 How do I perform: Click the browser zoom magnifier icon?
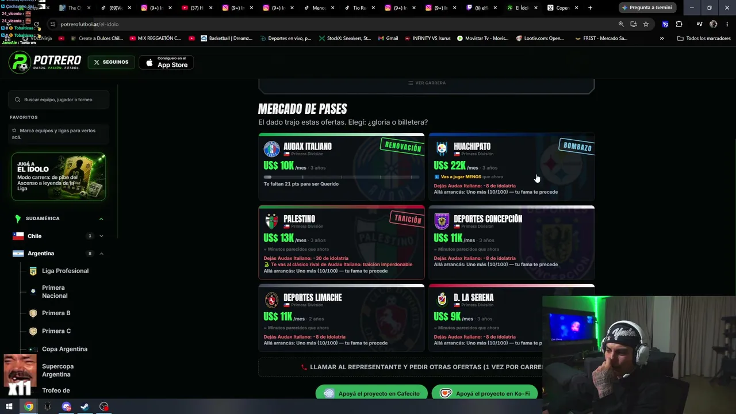coord(621,24)
